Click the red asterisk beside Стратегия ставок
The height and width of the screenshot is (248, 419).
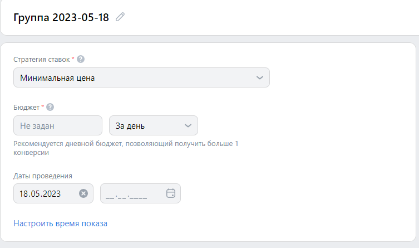pyautogui.click(x=73, y=58)
